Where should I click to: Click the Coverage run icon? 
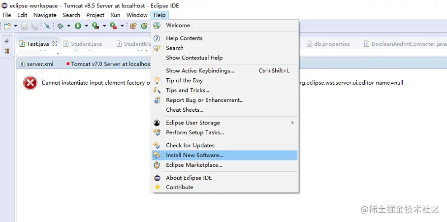pyautogui.click(x=96, y=26)
